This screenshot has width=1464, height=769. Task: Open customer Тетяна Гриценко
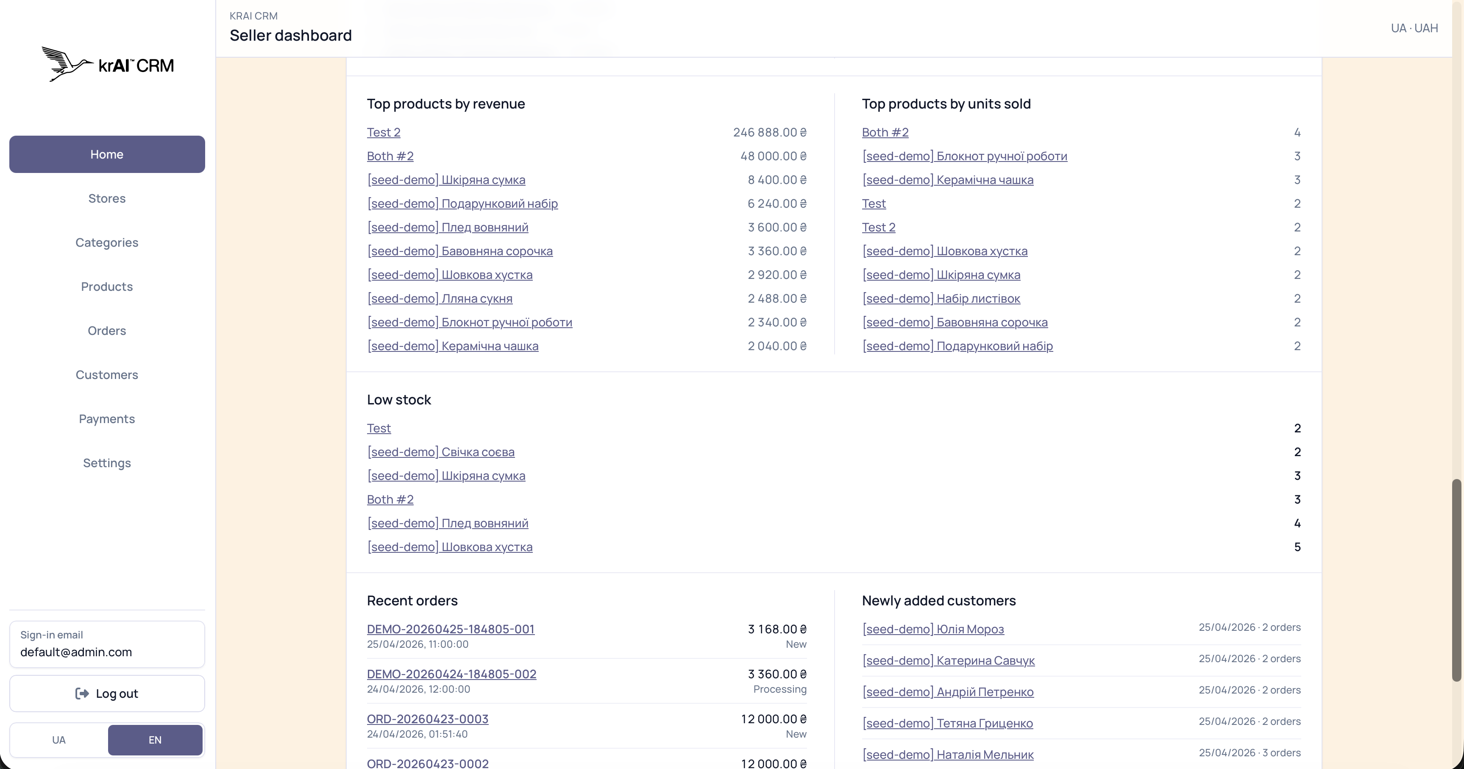point(947,723)
